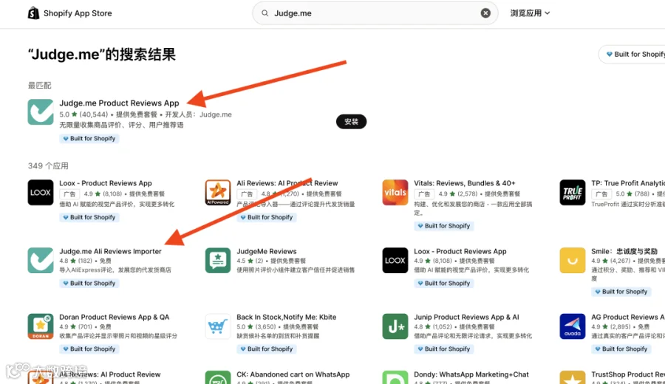665x384 pixels.
Task: Open the Judge.me Ali Reviews Importer icon
Action: pyautogui.click(x=41, y=260)
